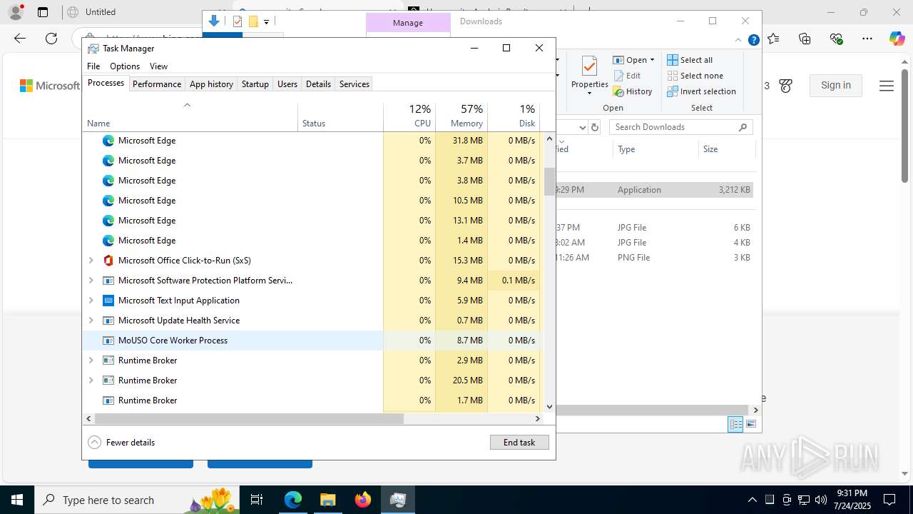Open Edge Favorites star-list icon
This screenshot has width=913, height=514.
point(773,39)
